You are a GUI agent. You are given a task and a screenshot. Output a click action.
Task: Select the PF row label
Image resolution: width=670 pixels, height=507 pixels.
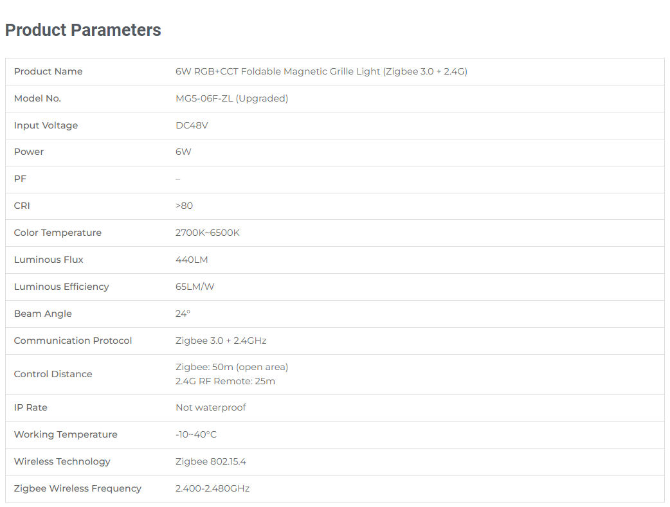point(20,179)
